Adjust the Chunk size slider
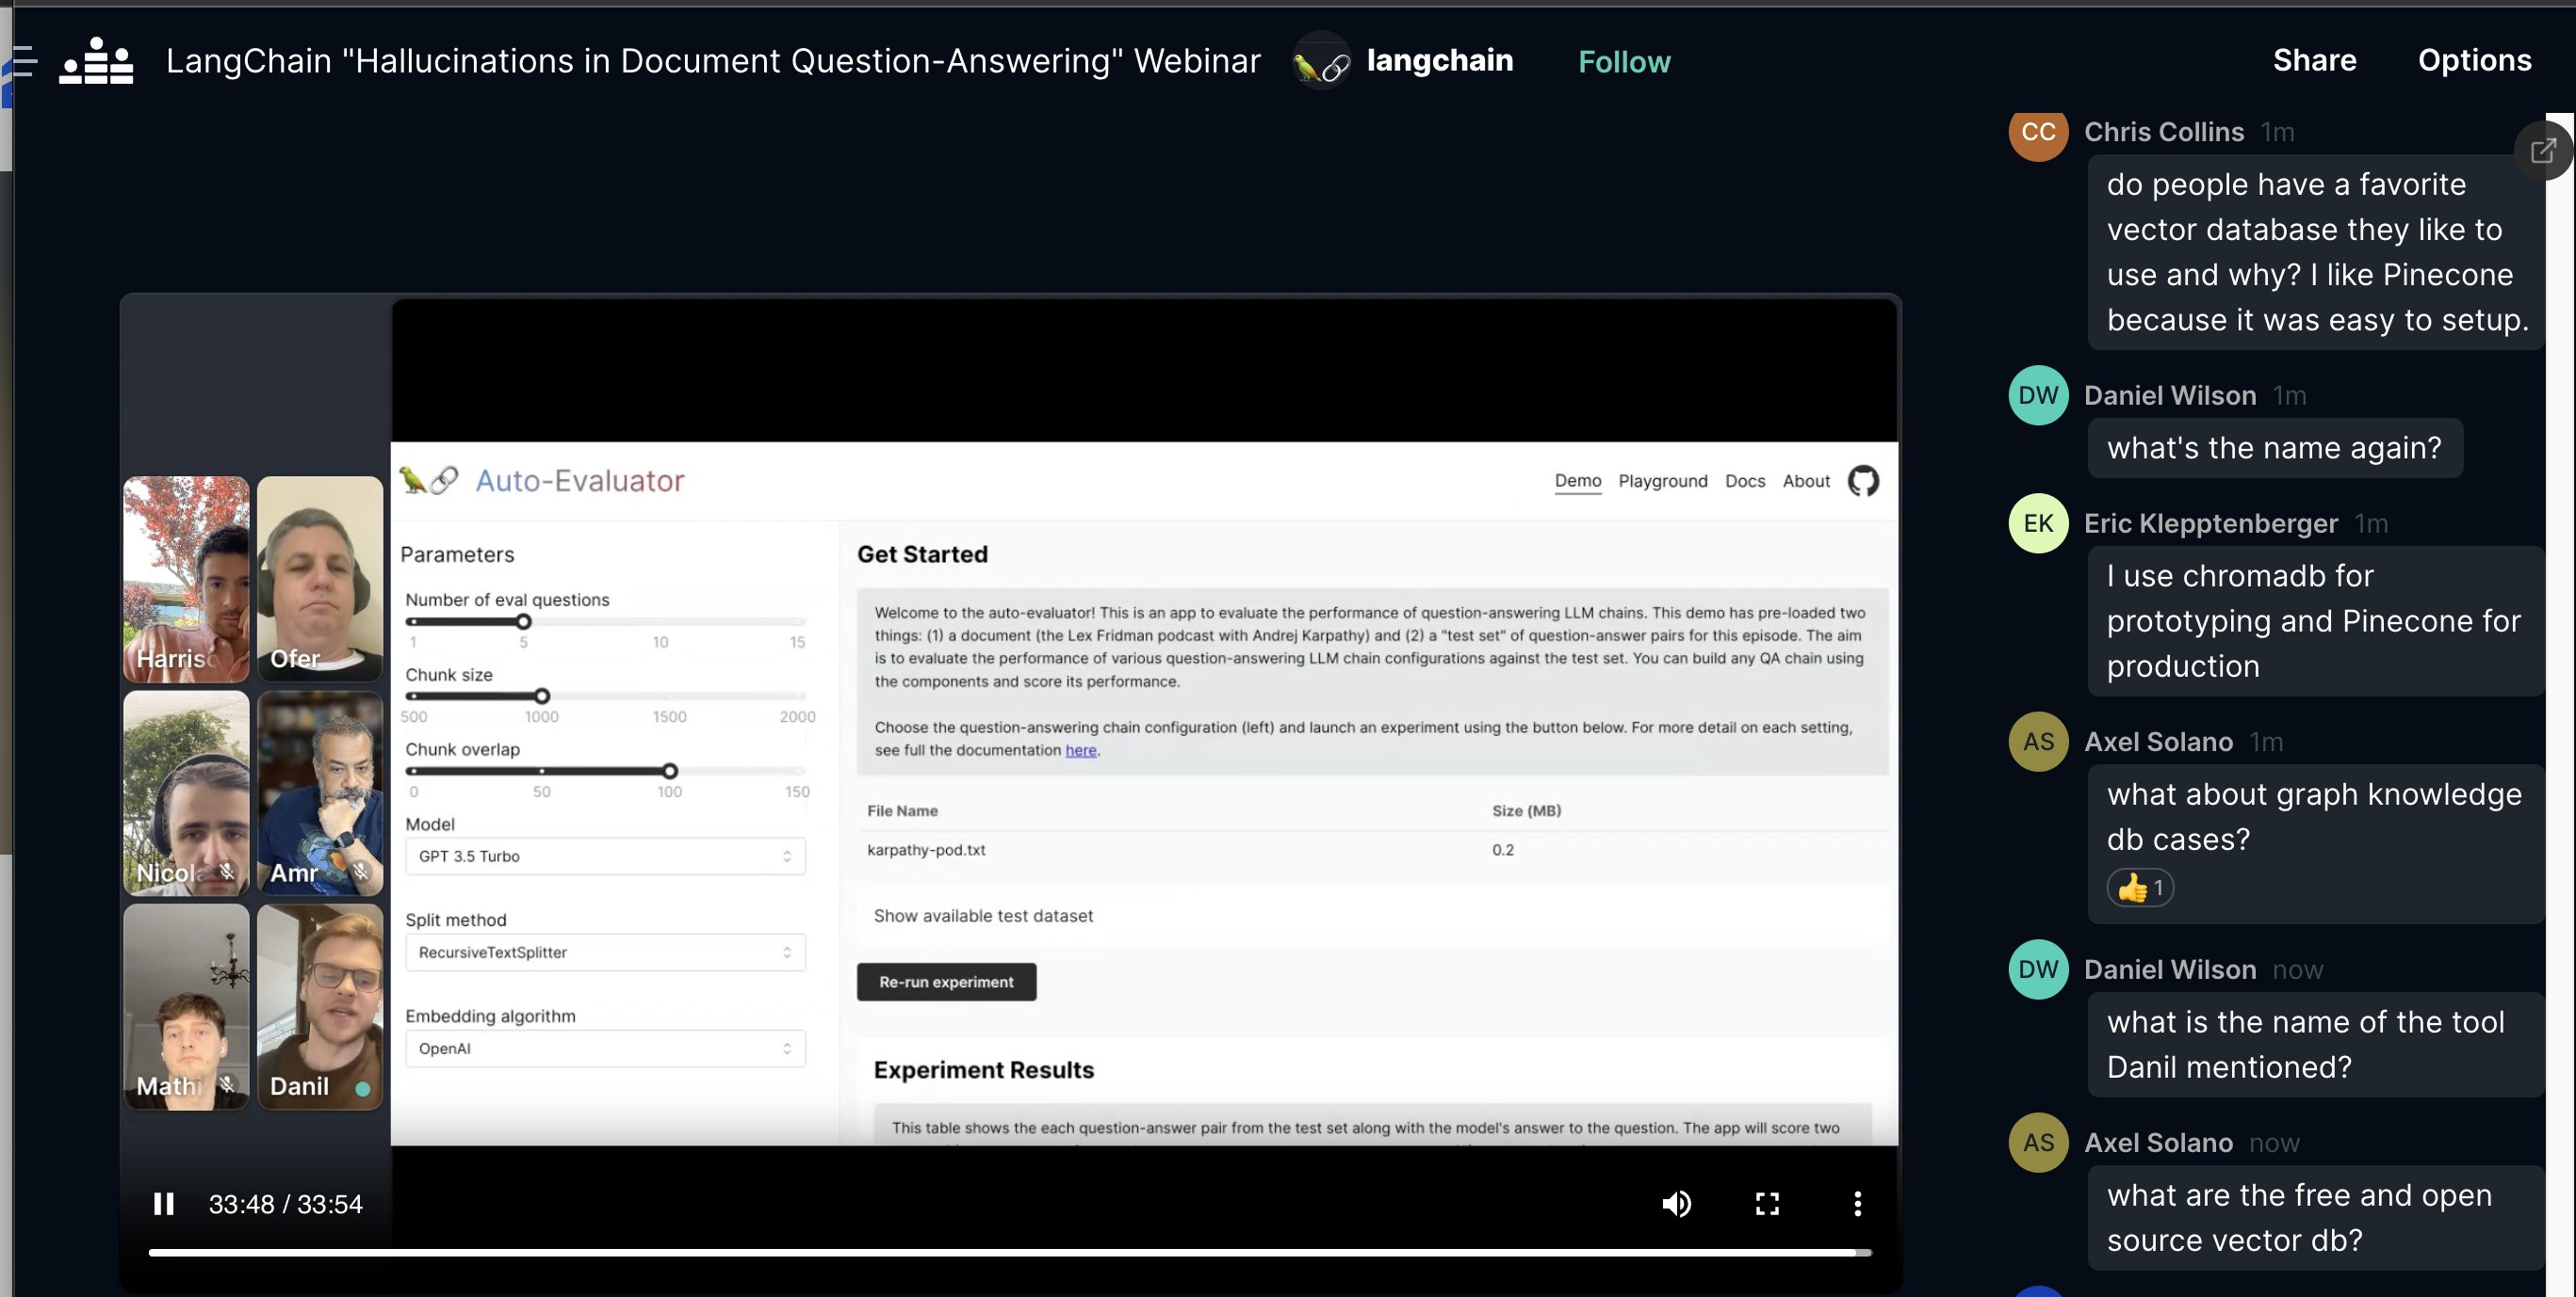Screen dimensions: 2576x1297 541,697
